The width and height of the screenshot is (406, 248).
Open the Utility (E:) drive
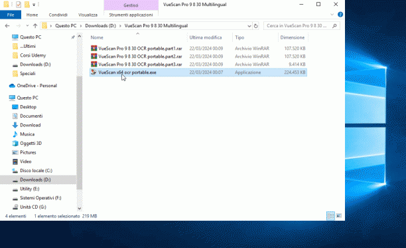coord(29,189)
